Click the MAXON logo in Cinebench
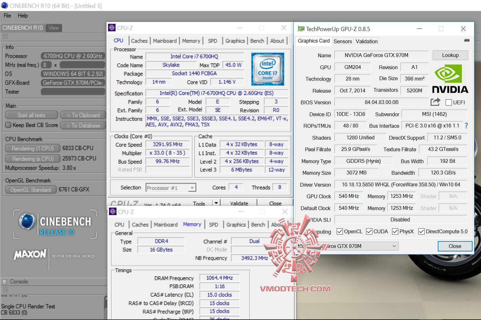 tap(30, 254)
